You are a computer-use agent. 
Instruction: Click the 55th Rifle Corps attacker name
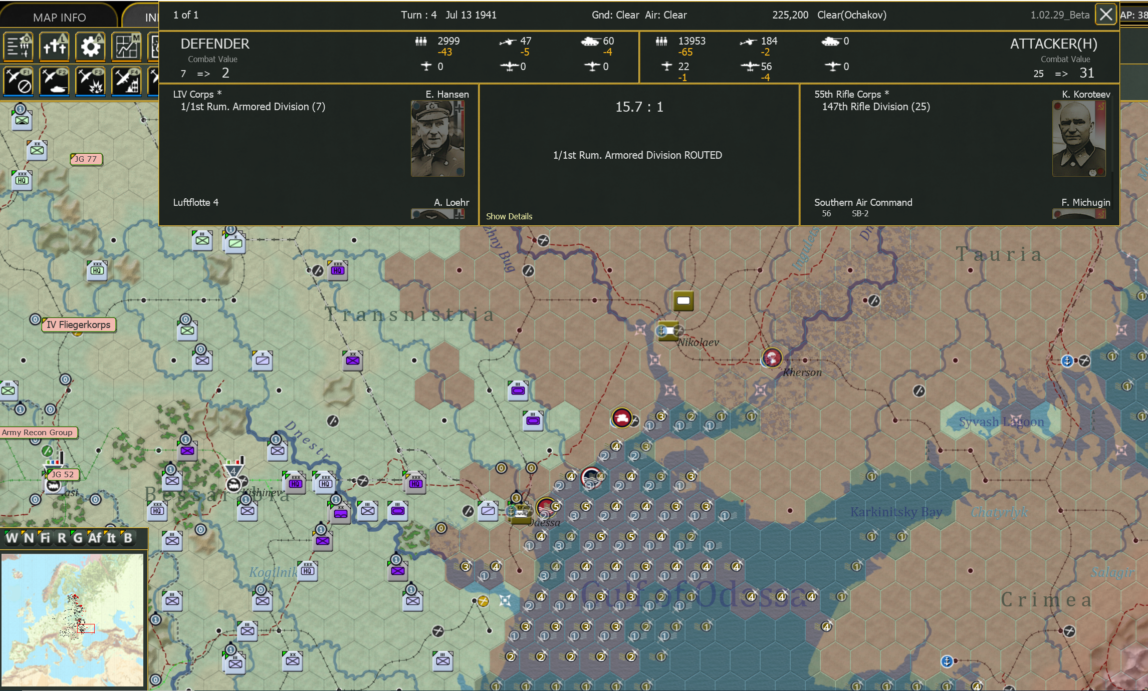click(852, 94)
